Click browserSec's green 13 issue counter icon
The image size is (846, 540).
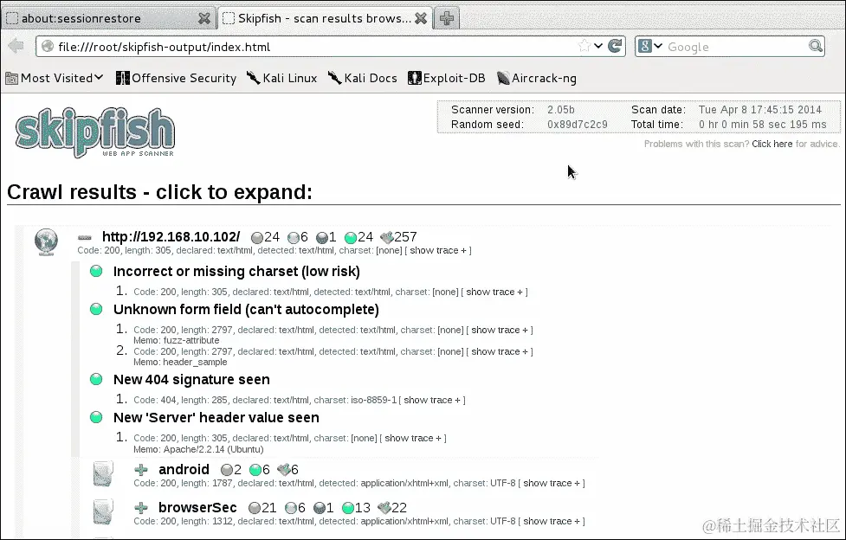pyautogui.click(x=348, y=508)
